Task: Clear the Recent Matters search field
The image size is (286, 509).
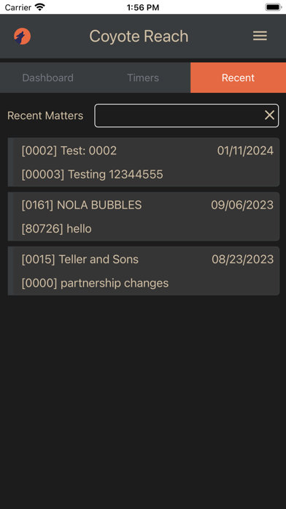Action: [x=269, y=116]
